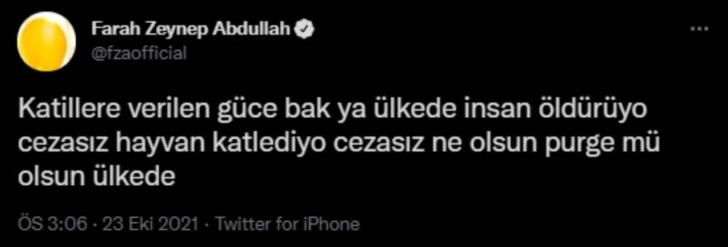Open the @fzaofficial handle link
Viewport: 728px width, 247px height.
coord(138,54)
